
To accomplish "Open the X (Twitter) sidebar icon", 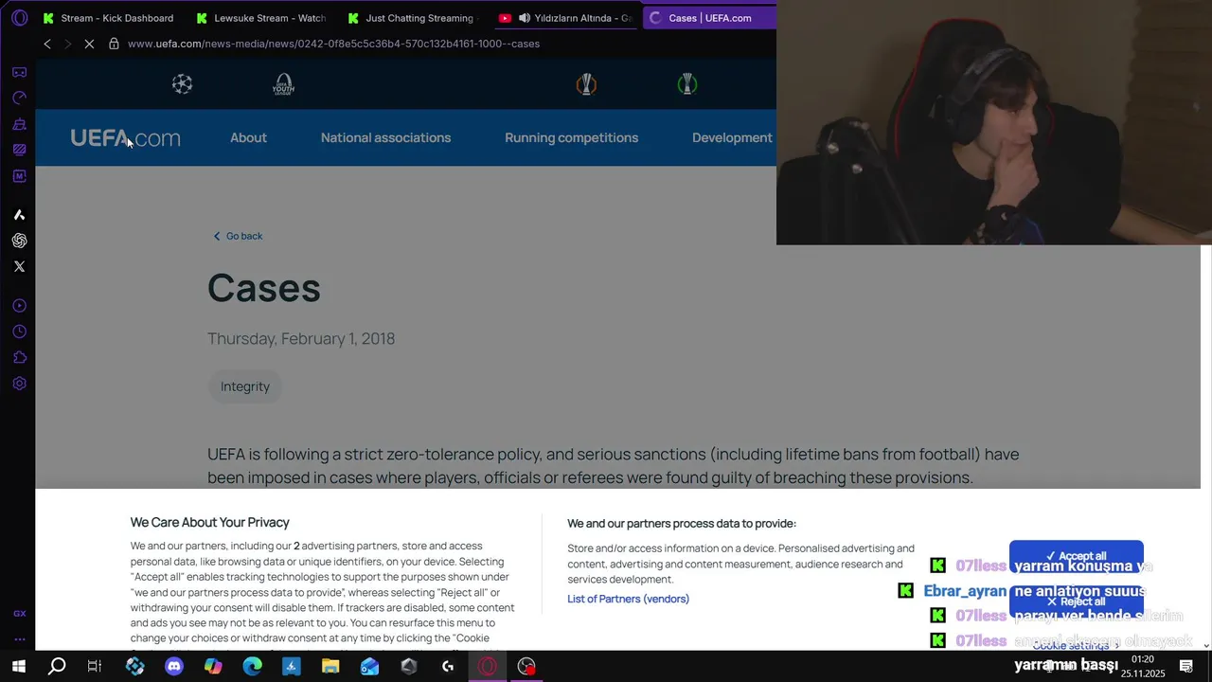I will coord(19,266).
